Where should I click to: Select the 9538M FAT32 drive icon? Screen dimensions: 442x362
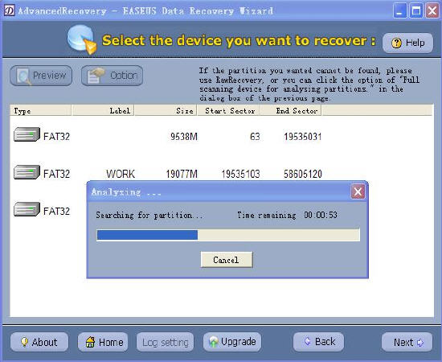pyautogui.click(x=27, y=134)
